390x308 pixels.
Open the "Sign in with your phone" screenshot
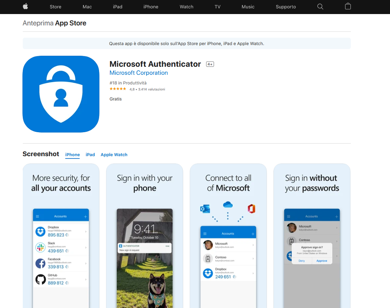[145, 235]
